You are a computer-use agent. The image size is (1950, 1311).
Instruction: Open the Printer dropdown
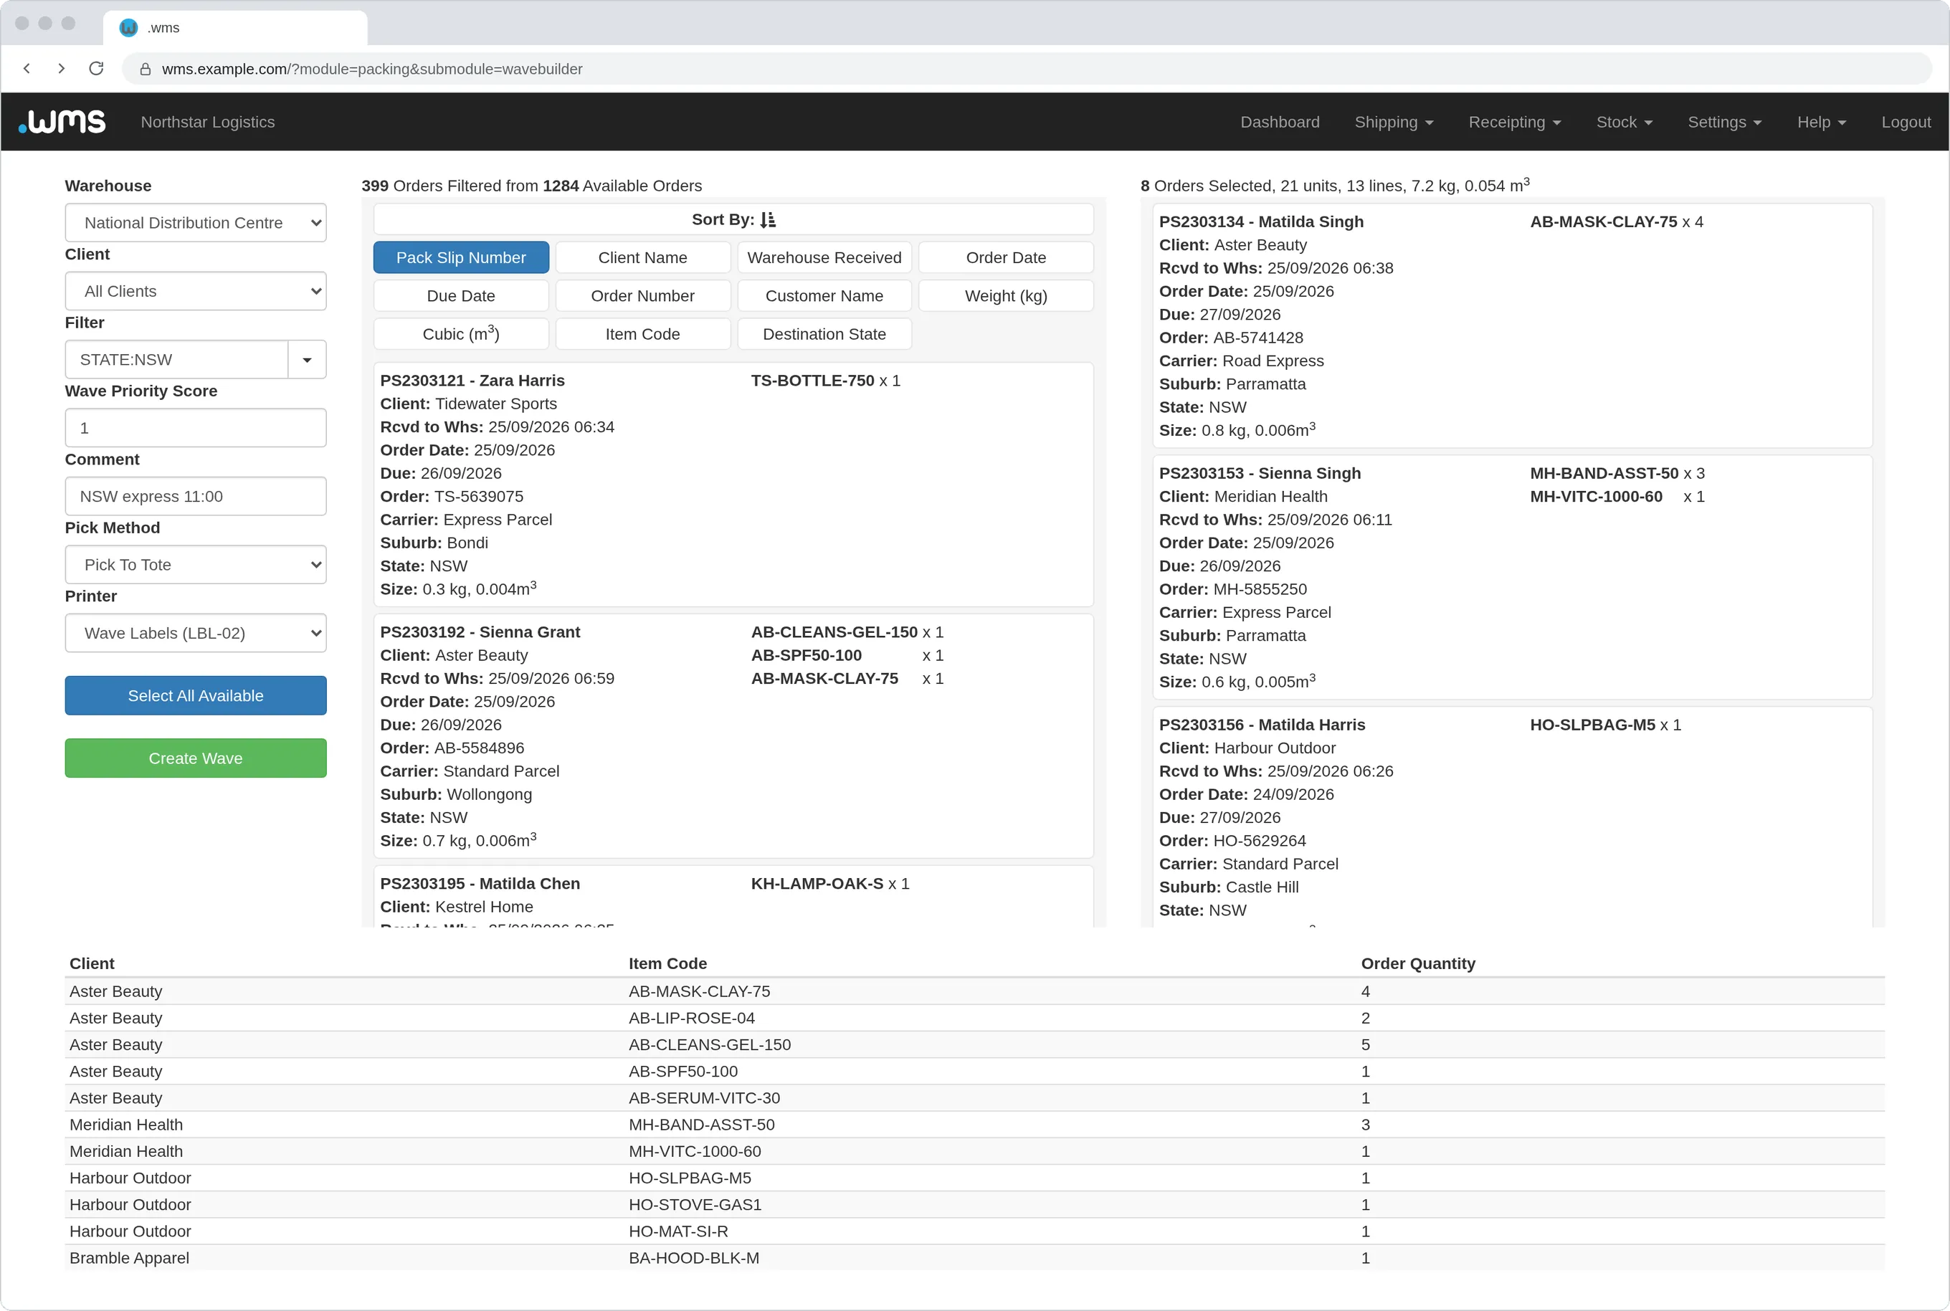tap(196, 634)
